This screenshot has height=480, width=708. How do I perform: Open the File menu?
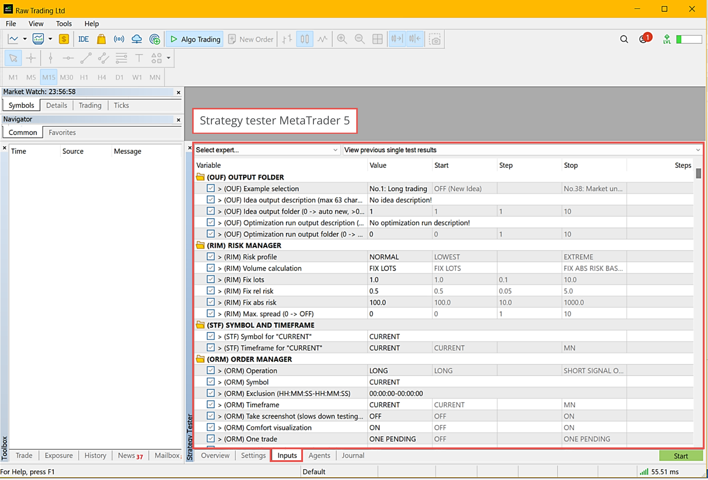(11, 24)
